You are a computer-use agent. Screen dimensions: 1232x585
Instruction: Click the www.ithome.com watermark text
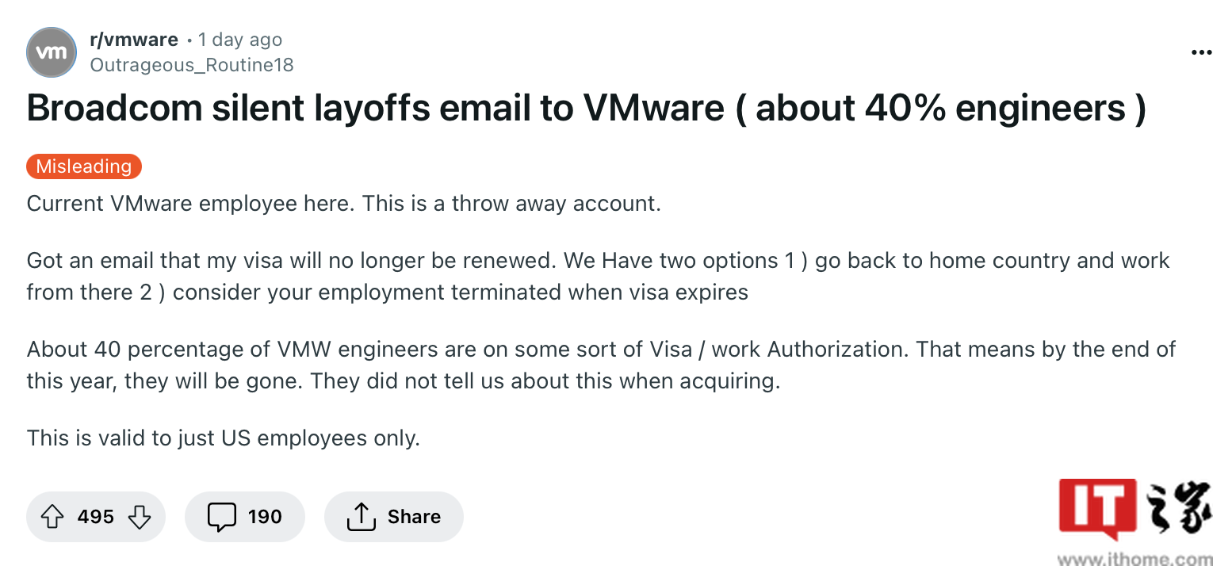1134,560
